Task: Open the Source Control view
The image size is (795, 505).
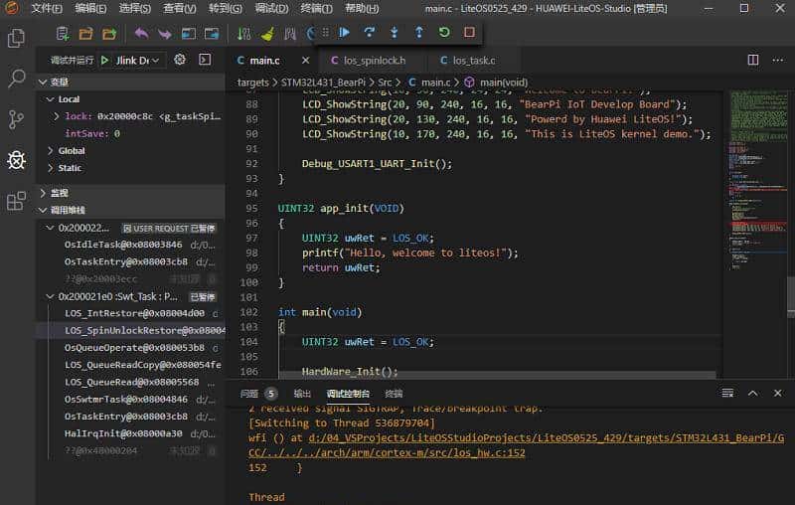Action: pos(16,119)
